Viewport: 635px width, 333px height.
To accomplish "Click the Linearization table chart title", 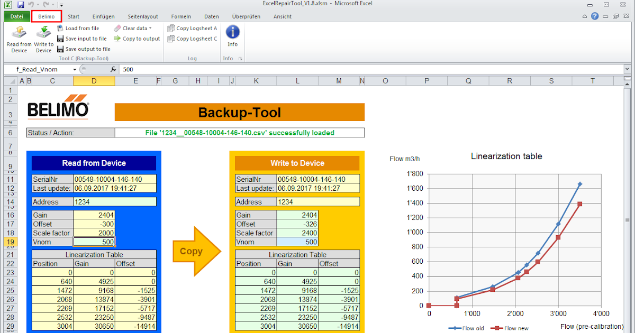I will [x=506, y=156].
